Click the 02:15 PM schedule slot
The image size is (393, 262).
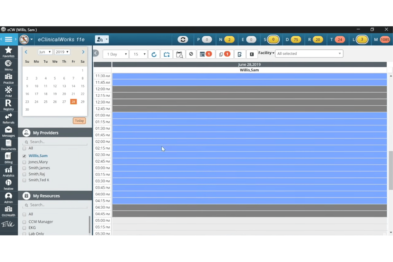tap(249, 148)
